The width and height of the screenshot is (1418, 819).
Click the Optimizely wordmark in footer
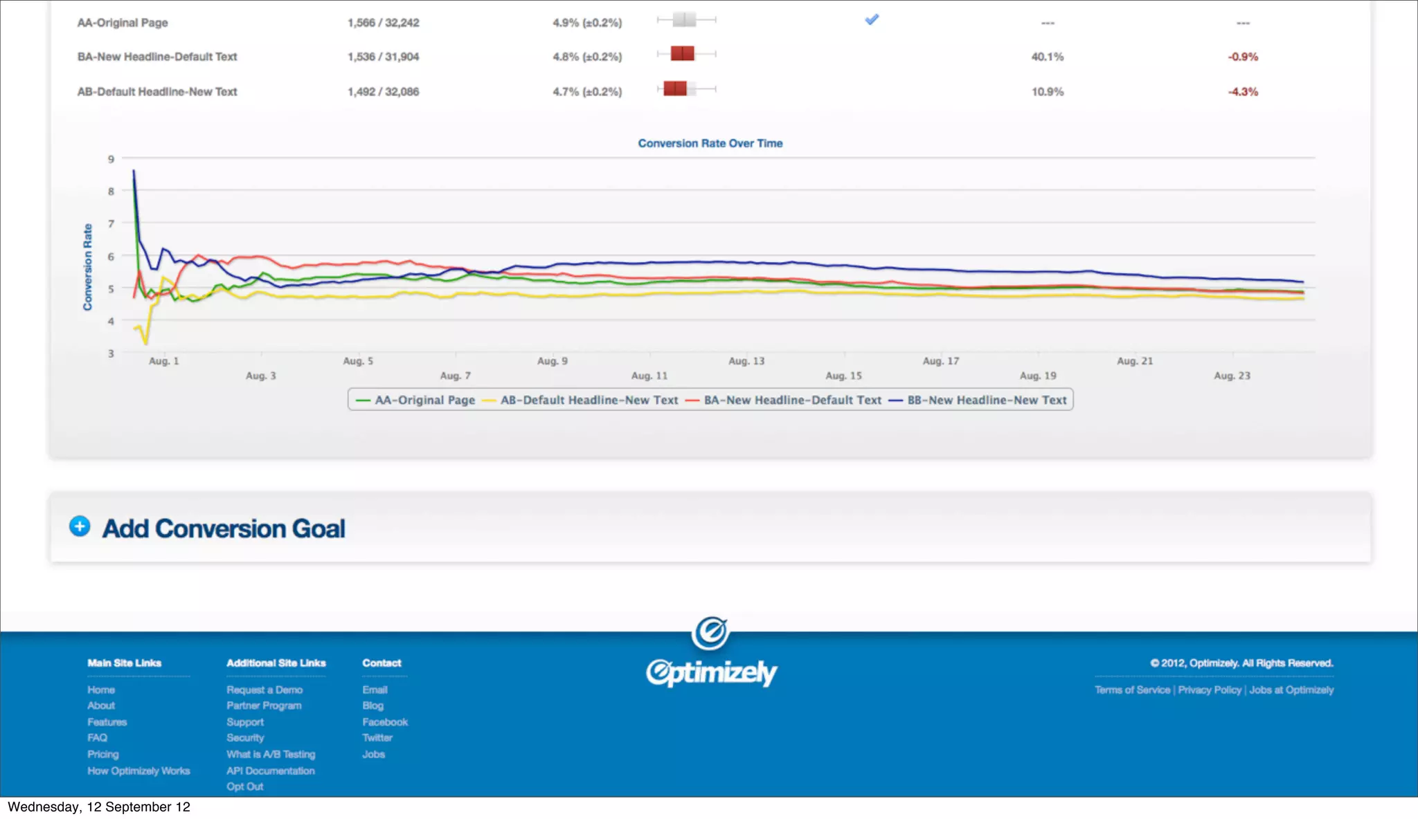[711, 672]
